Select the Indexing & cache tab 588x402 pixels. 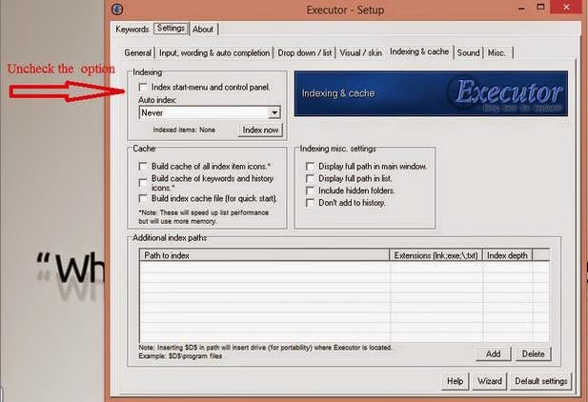[x=419, y=51]
